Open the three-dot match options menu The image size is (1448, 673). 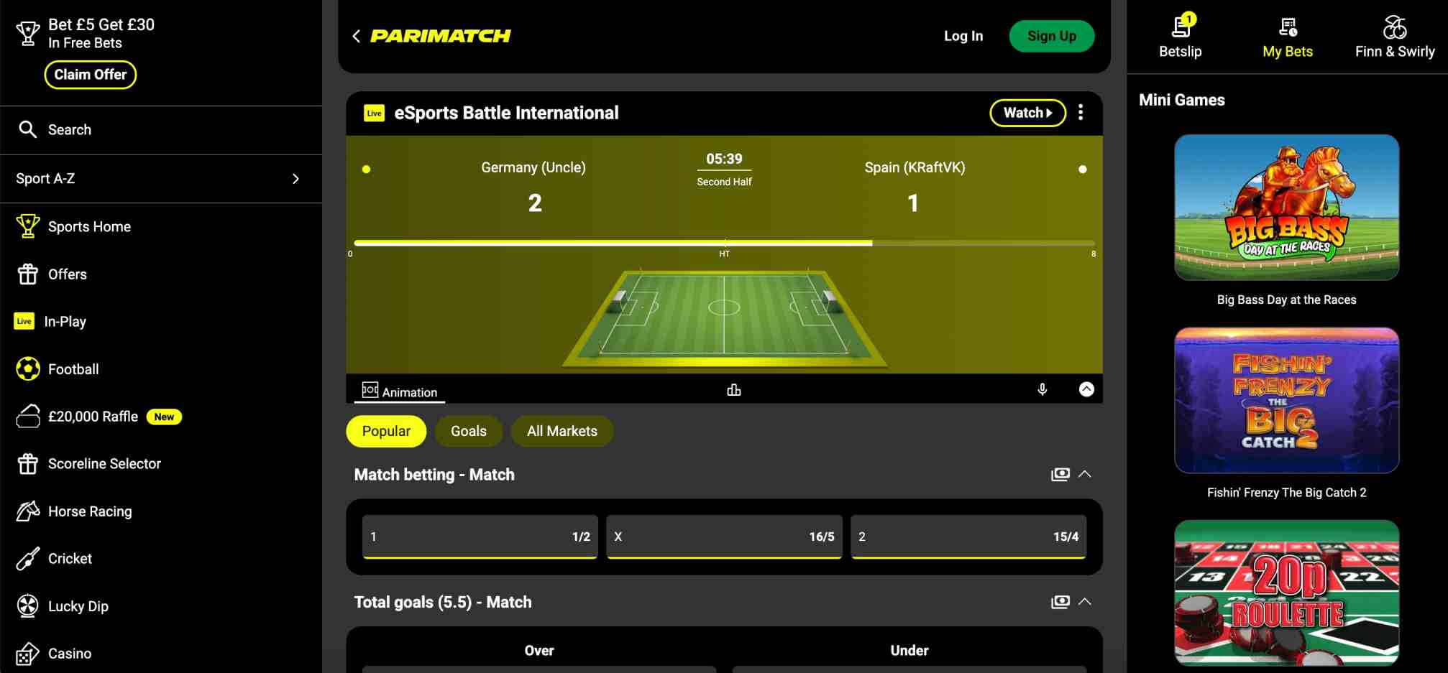[1081, 113]
